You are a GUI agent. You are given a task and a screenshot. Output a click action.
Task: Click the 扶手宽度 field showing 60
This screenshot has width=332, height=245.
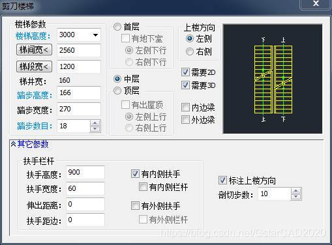(x=85, y=188)
